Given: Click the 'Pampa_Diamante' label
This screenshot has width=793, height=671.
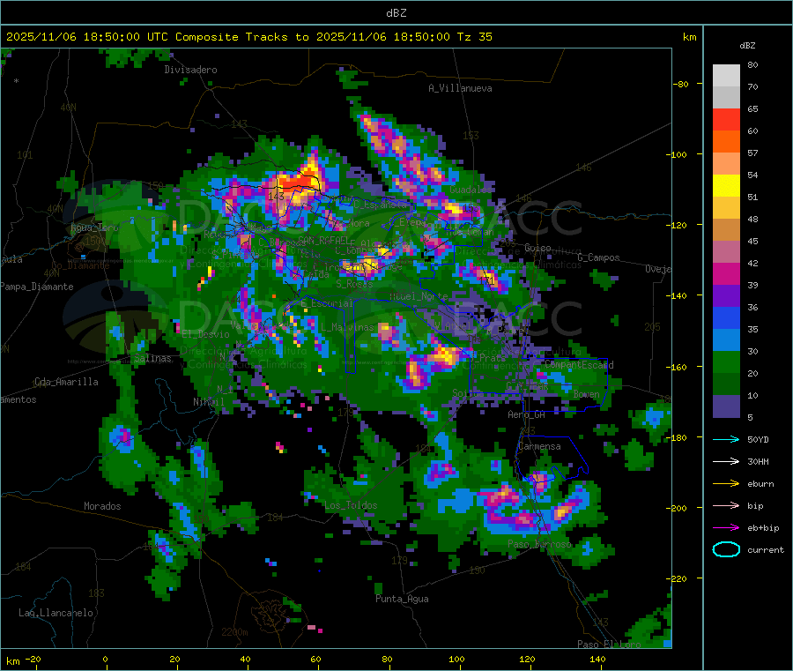Looking at the screenshot, I should pyautogui.click(x=37, y=287).
